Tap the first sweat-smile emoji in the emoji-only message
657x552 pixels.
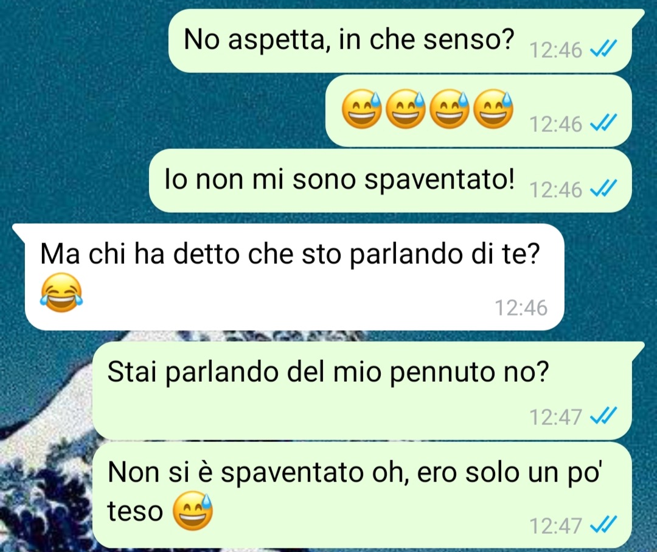[x=362, y=109]
